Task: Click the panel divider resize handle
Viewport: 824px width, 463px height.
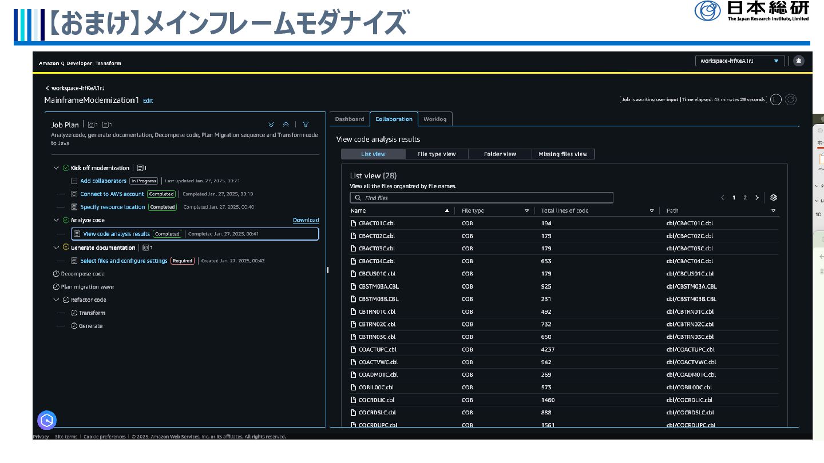Action: [328, 270]
